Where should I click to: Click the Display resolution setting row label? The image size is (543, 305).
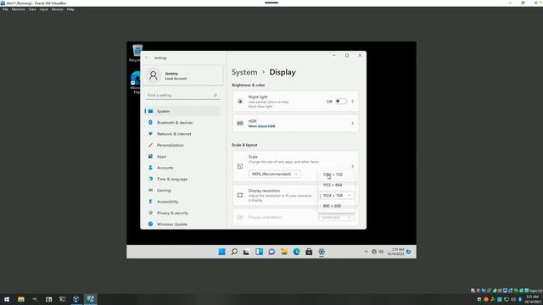click(x=264, y=191)
